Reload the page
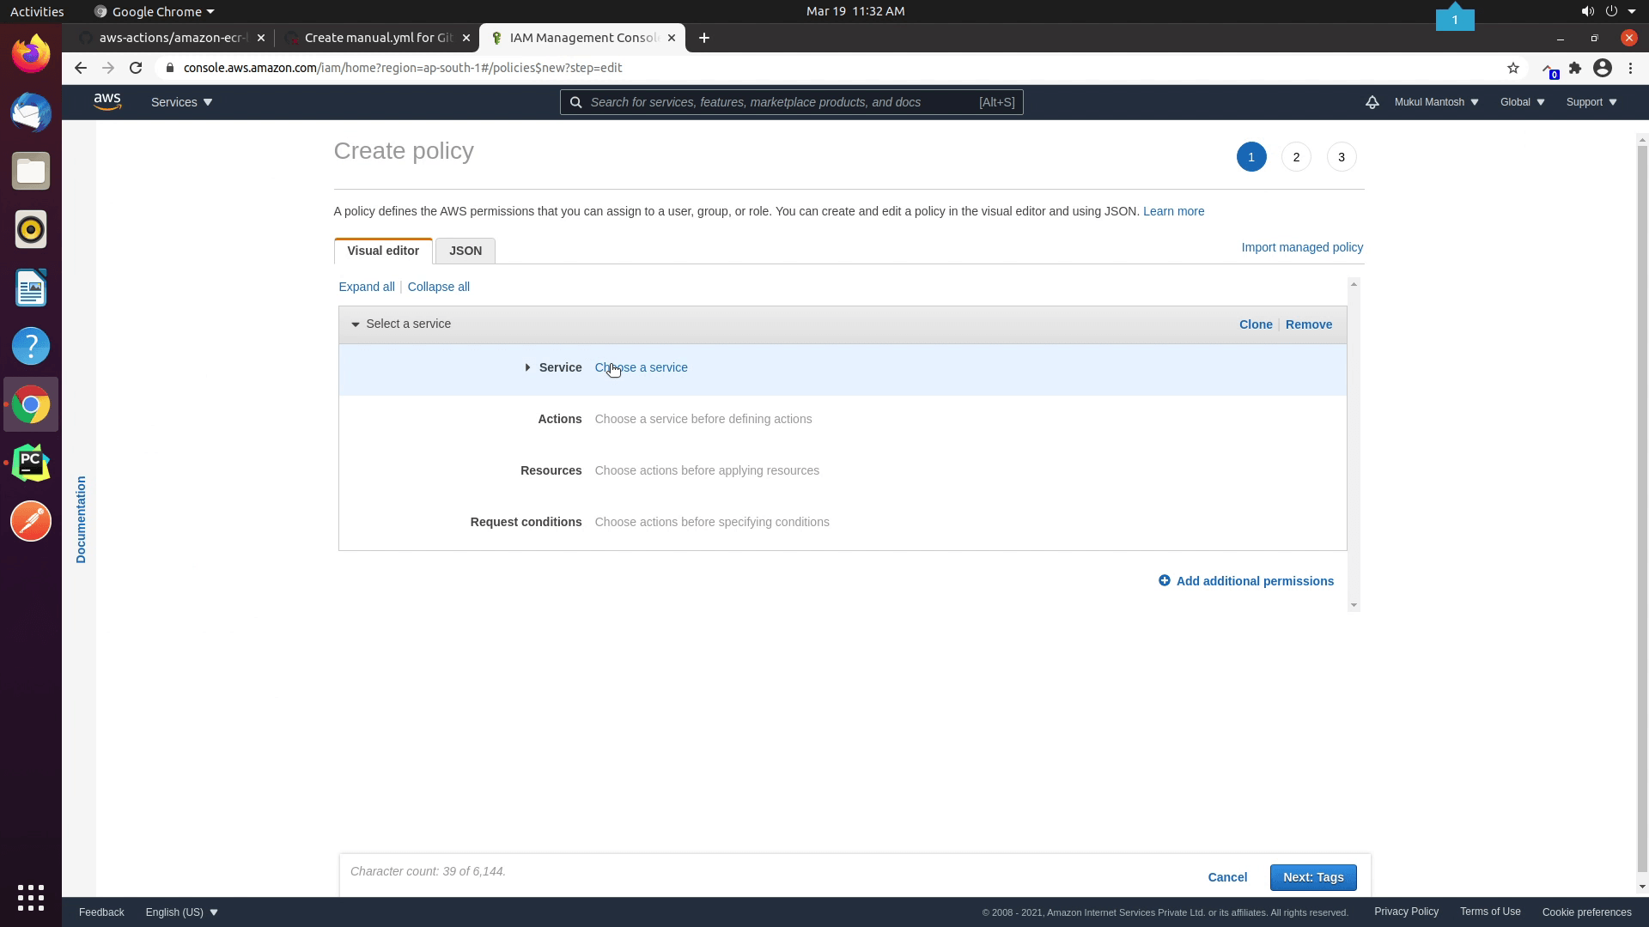The image size is (1649, 927). tap(136, 68)
